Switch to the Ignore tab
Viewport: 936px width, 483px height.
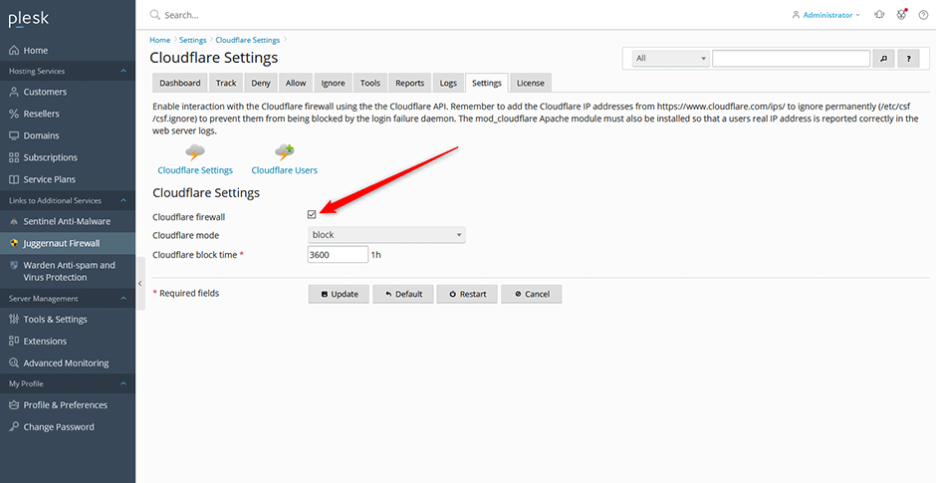[x=334, y=83]
